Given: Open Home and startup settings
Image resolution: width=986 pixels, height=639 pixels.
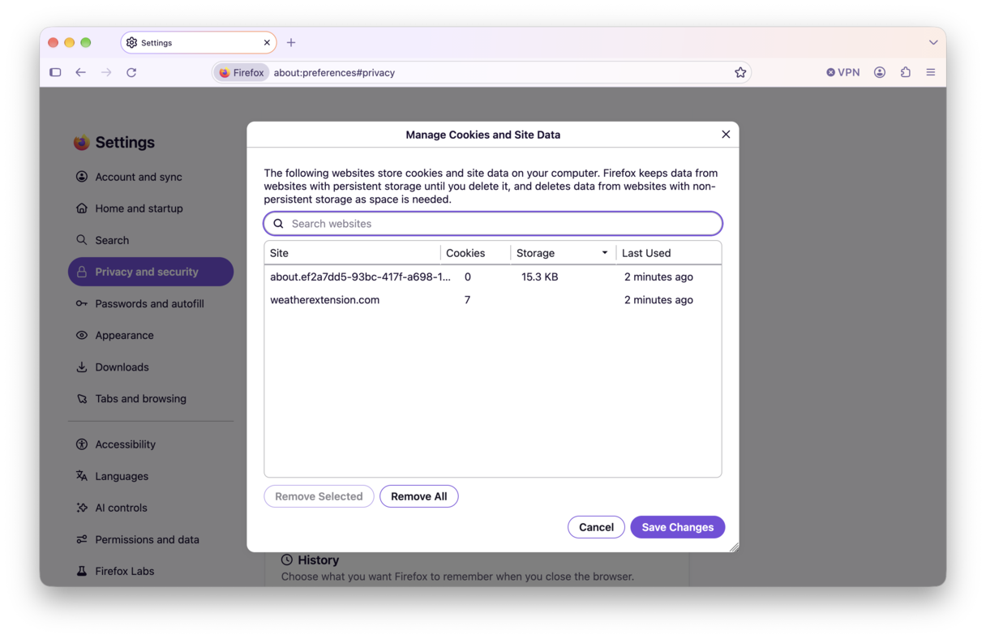Looking at the screenshot, I should coord(151,208).
